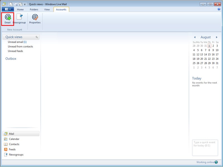This screenshot has width=223, height=167.
Task: Open the blue application menu button
Action: click(x=8, y=9)
